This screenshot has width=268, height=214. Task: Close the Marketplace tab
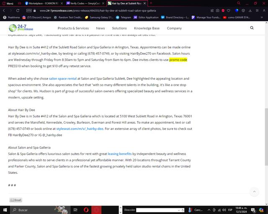pos(62,3)
